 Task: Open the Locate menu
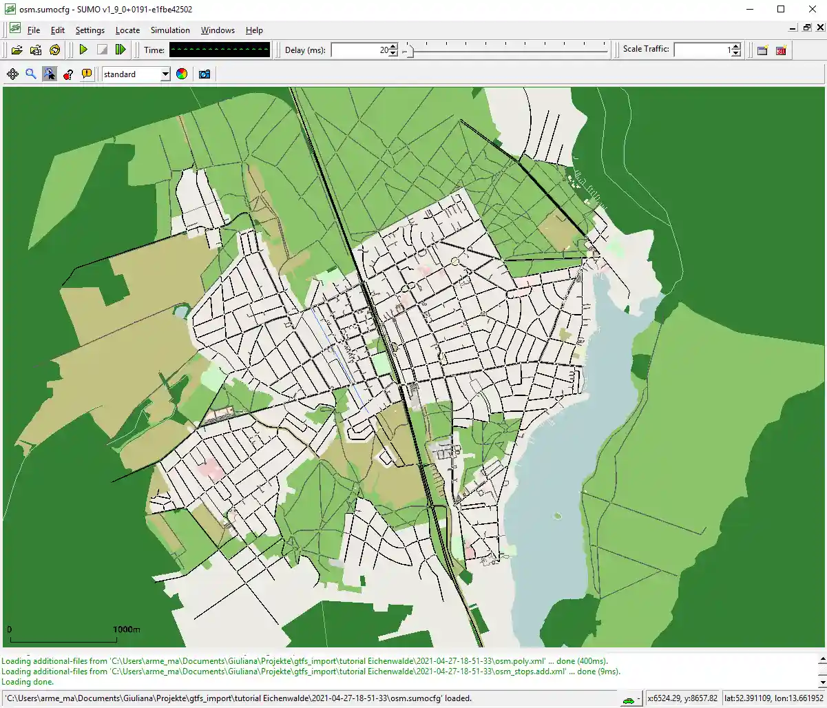[127, 30]
